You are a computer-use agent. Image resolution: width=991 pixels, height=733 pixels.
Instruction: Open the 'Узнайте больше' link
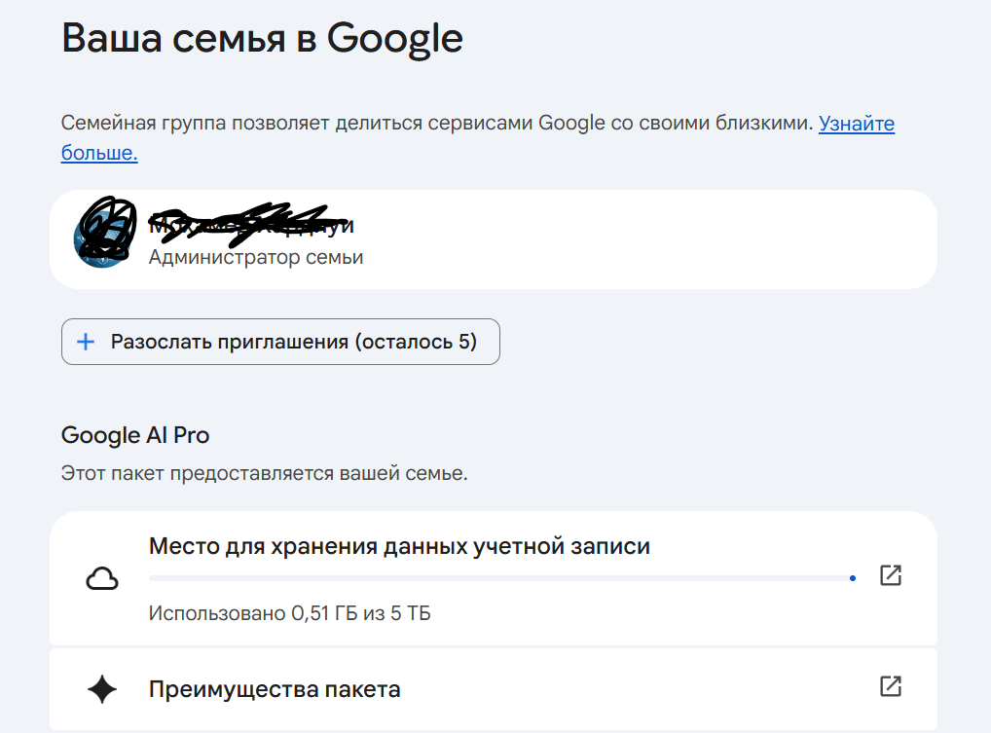[857, 124]
